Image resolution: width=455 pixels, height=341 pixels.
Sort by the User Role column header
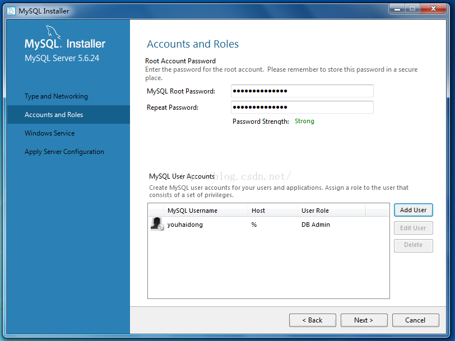(x=331, y=211)
